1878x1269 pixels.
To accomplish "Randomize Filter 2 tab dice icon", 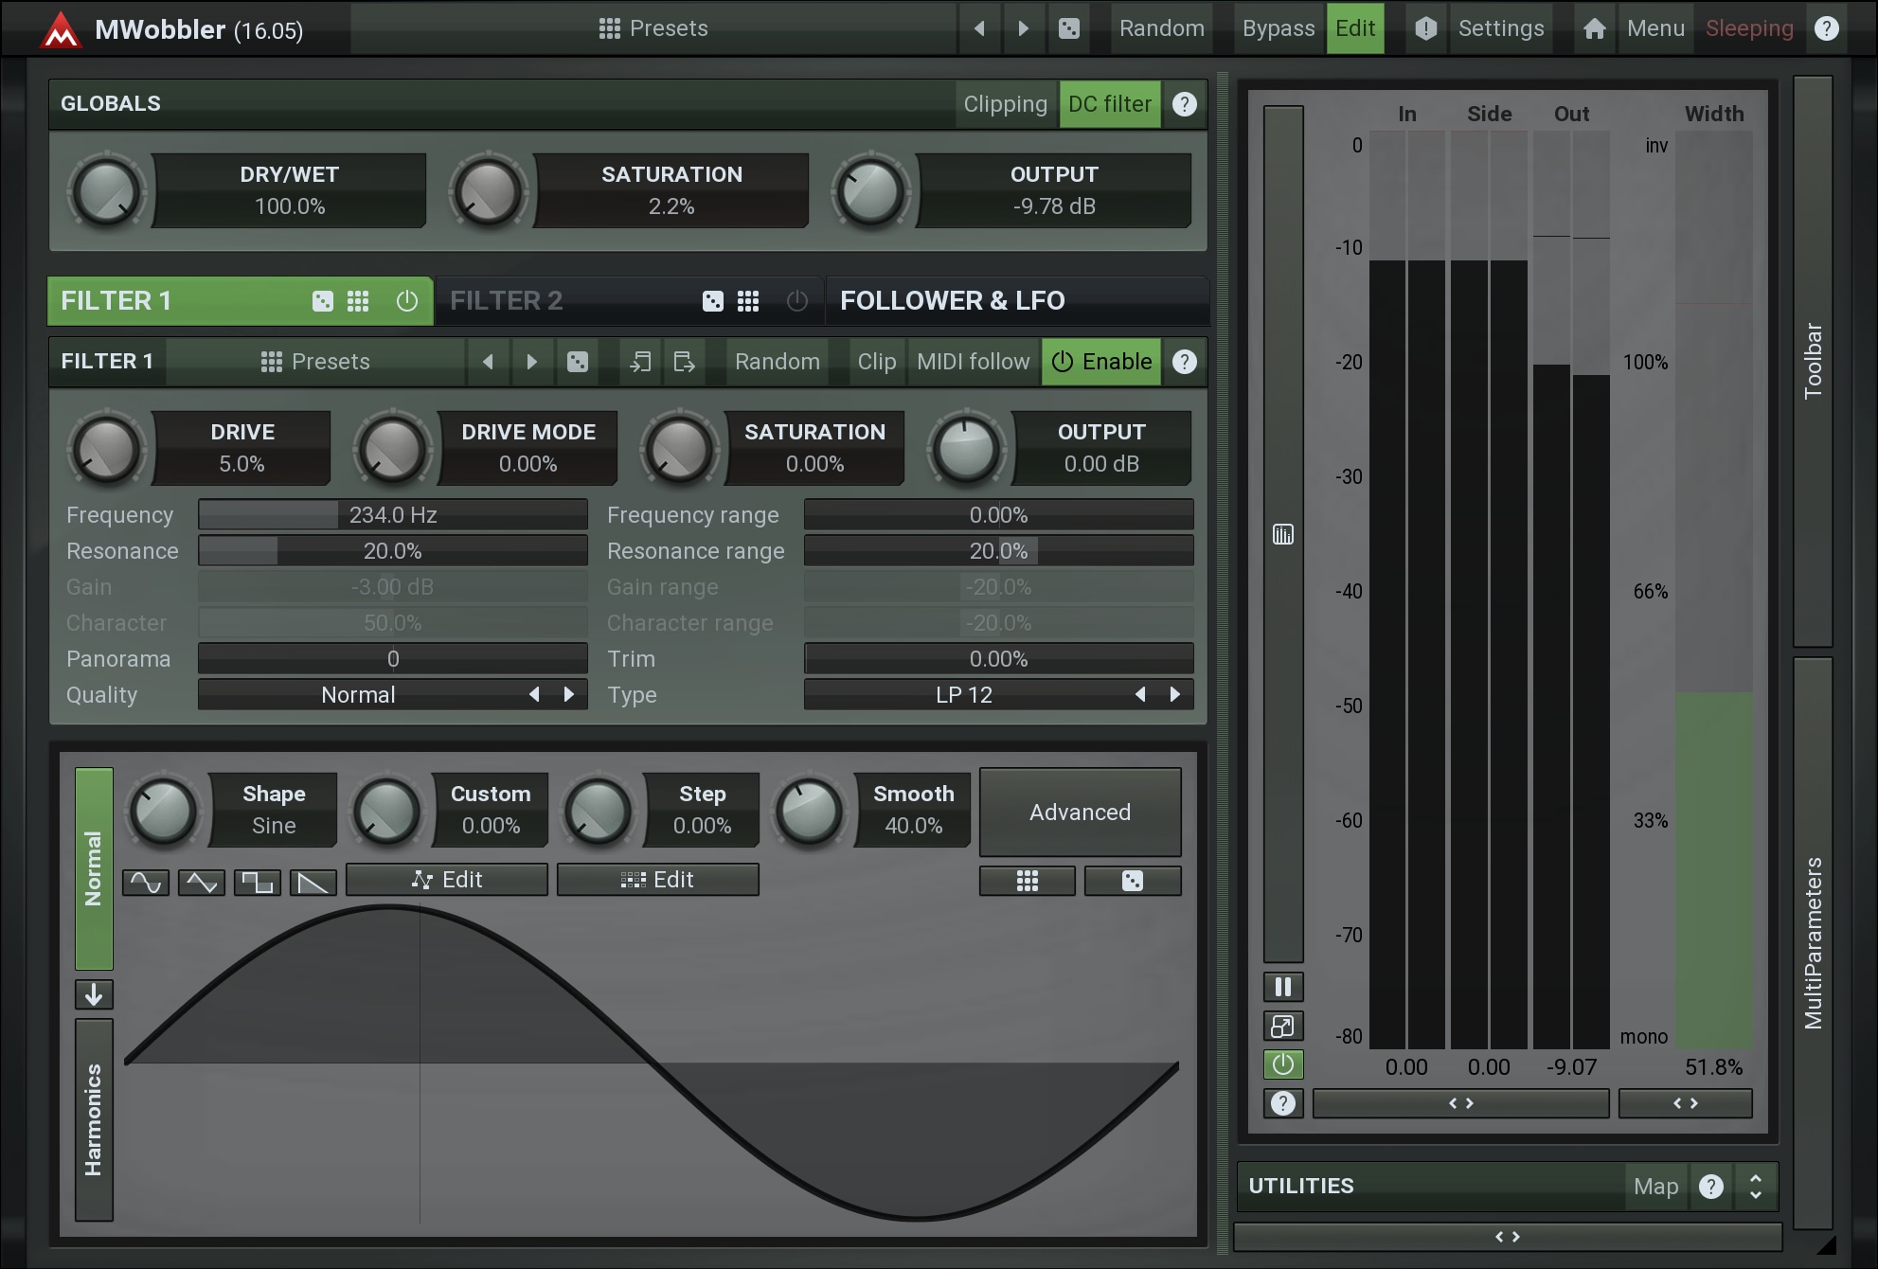I will click(713, 301).
